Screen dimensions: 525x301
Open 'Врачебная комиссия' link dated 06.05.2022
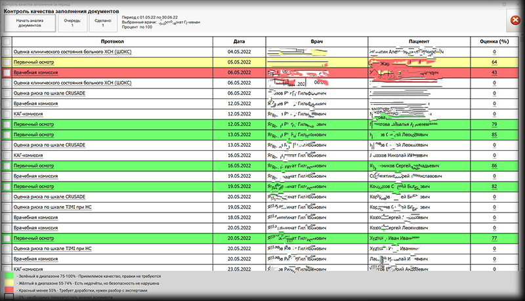35,73
